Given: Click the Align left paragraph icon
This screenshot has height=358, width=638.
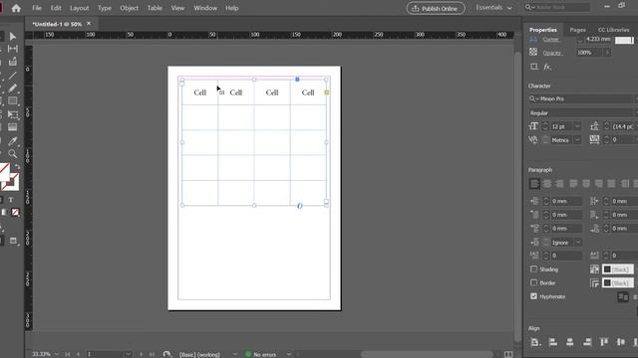Looking at the screenshot, I should (534, 184).
